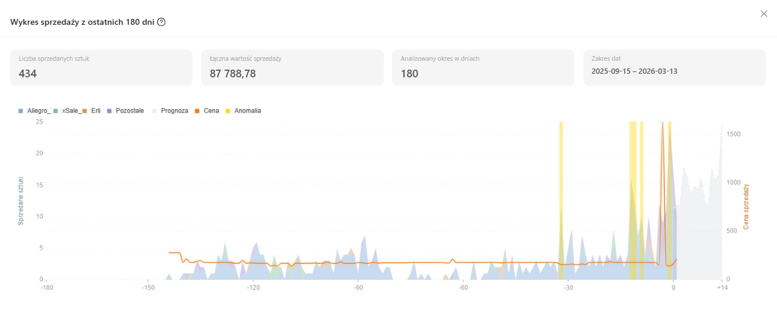Click the 'Zakres dat' date range card
Image resolution: width=777 pixels, height=314 pixels.
(x=674, y=67)
